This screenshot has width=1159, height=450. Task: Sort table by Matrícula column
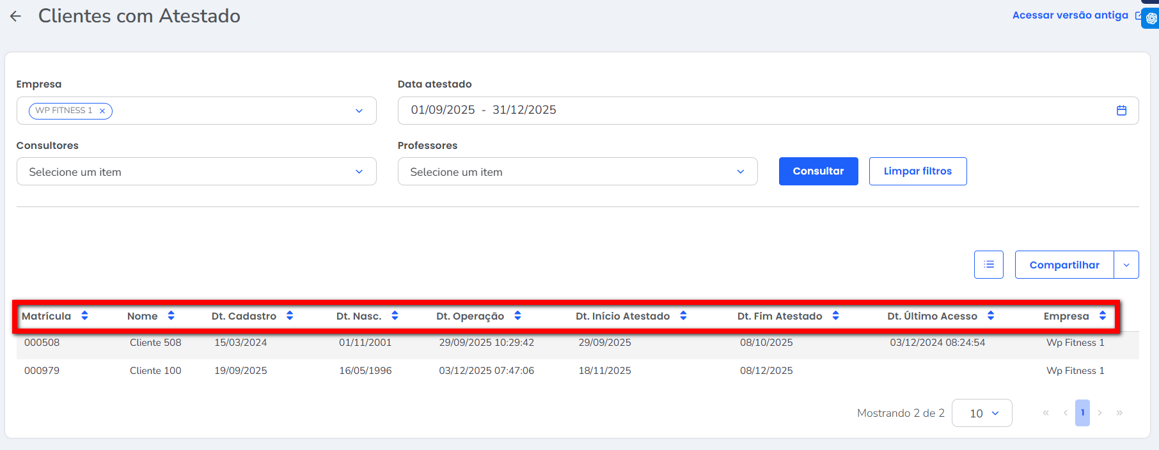coord(84,316)
